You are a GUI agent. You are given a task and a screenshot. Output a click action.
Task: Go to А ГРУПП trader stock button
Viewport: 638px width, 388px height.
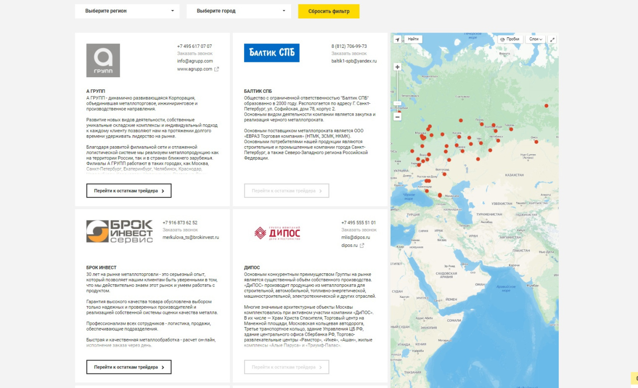[129, 191]
